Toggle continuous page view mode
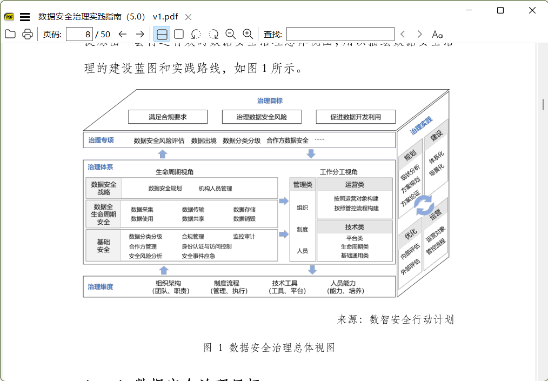This screenshot has height=381, width=548. point(162,34)
